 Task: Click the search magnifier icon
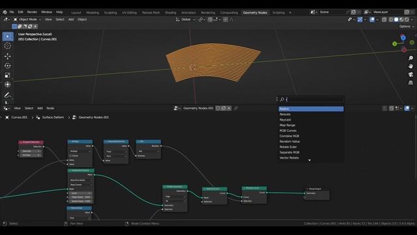[282, 99]
